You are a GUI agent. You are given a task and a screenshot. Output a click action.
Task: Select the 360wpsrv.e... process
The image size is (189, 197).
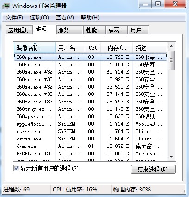pos(90,116)
